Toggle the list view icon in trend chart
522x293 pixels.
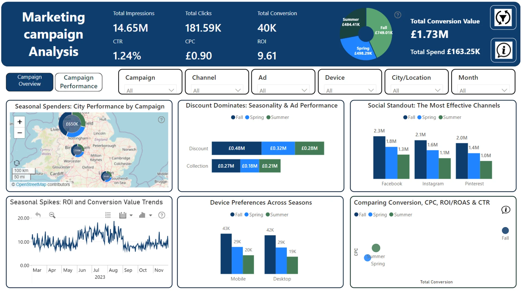point(108,215)
